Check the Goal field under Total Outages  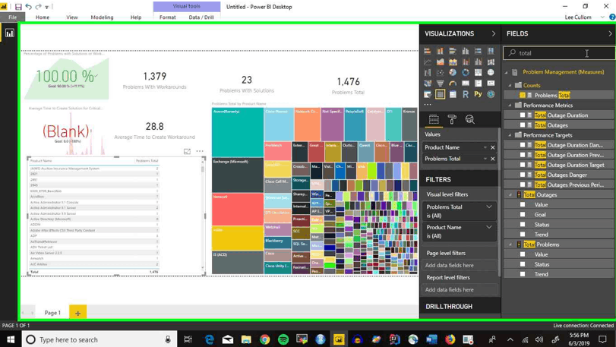[x=522, y=214]
